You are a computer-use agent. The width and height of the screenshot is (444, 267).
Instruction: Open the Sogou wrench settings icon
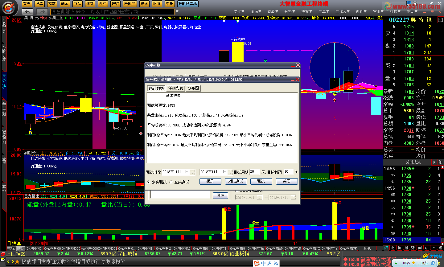pos(269,263)
